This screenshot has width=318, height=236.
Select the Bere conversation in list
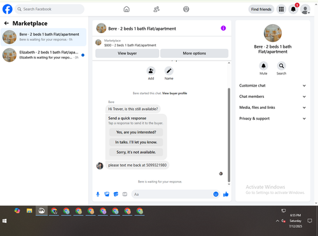[x=43, y=37]
